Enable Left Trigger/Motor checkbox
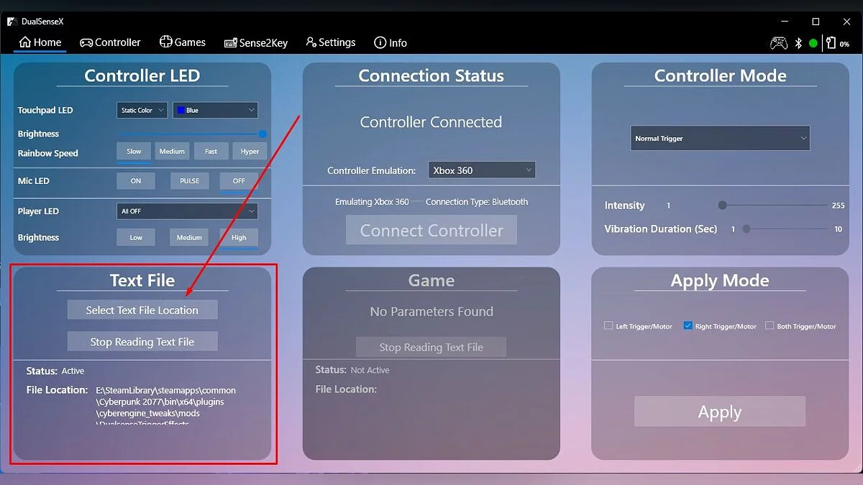The width and height of the screenshot is (863, 485). pyautogui.click(x=608, y=325)
